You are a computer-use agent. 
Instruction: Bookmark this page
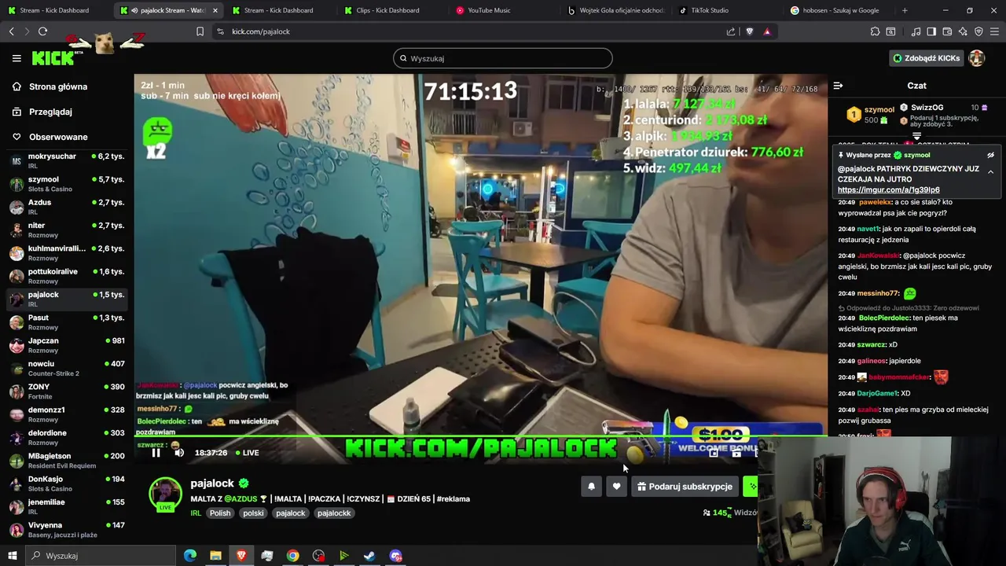click(200, 31)
